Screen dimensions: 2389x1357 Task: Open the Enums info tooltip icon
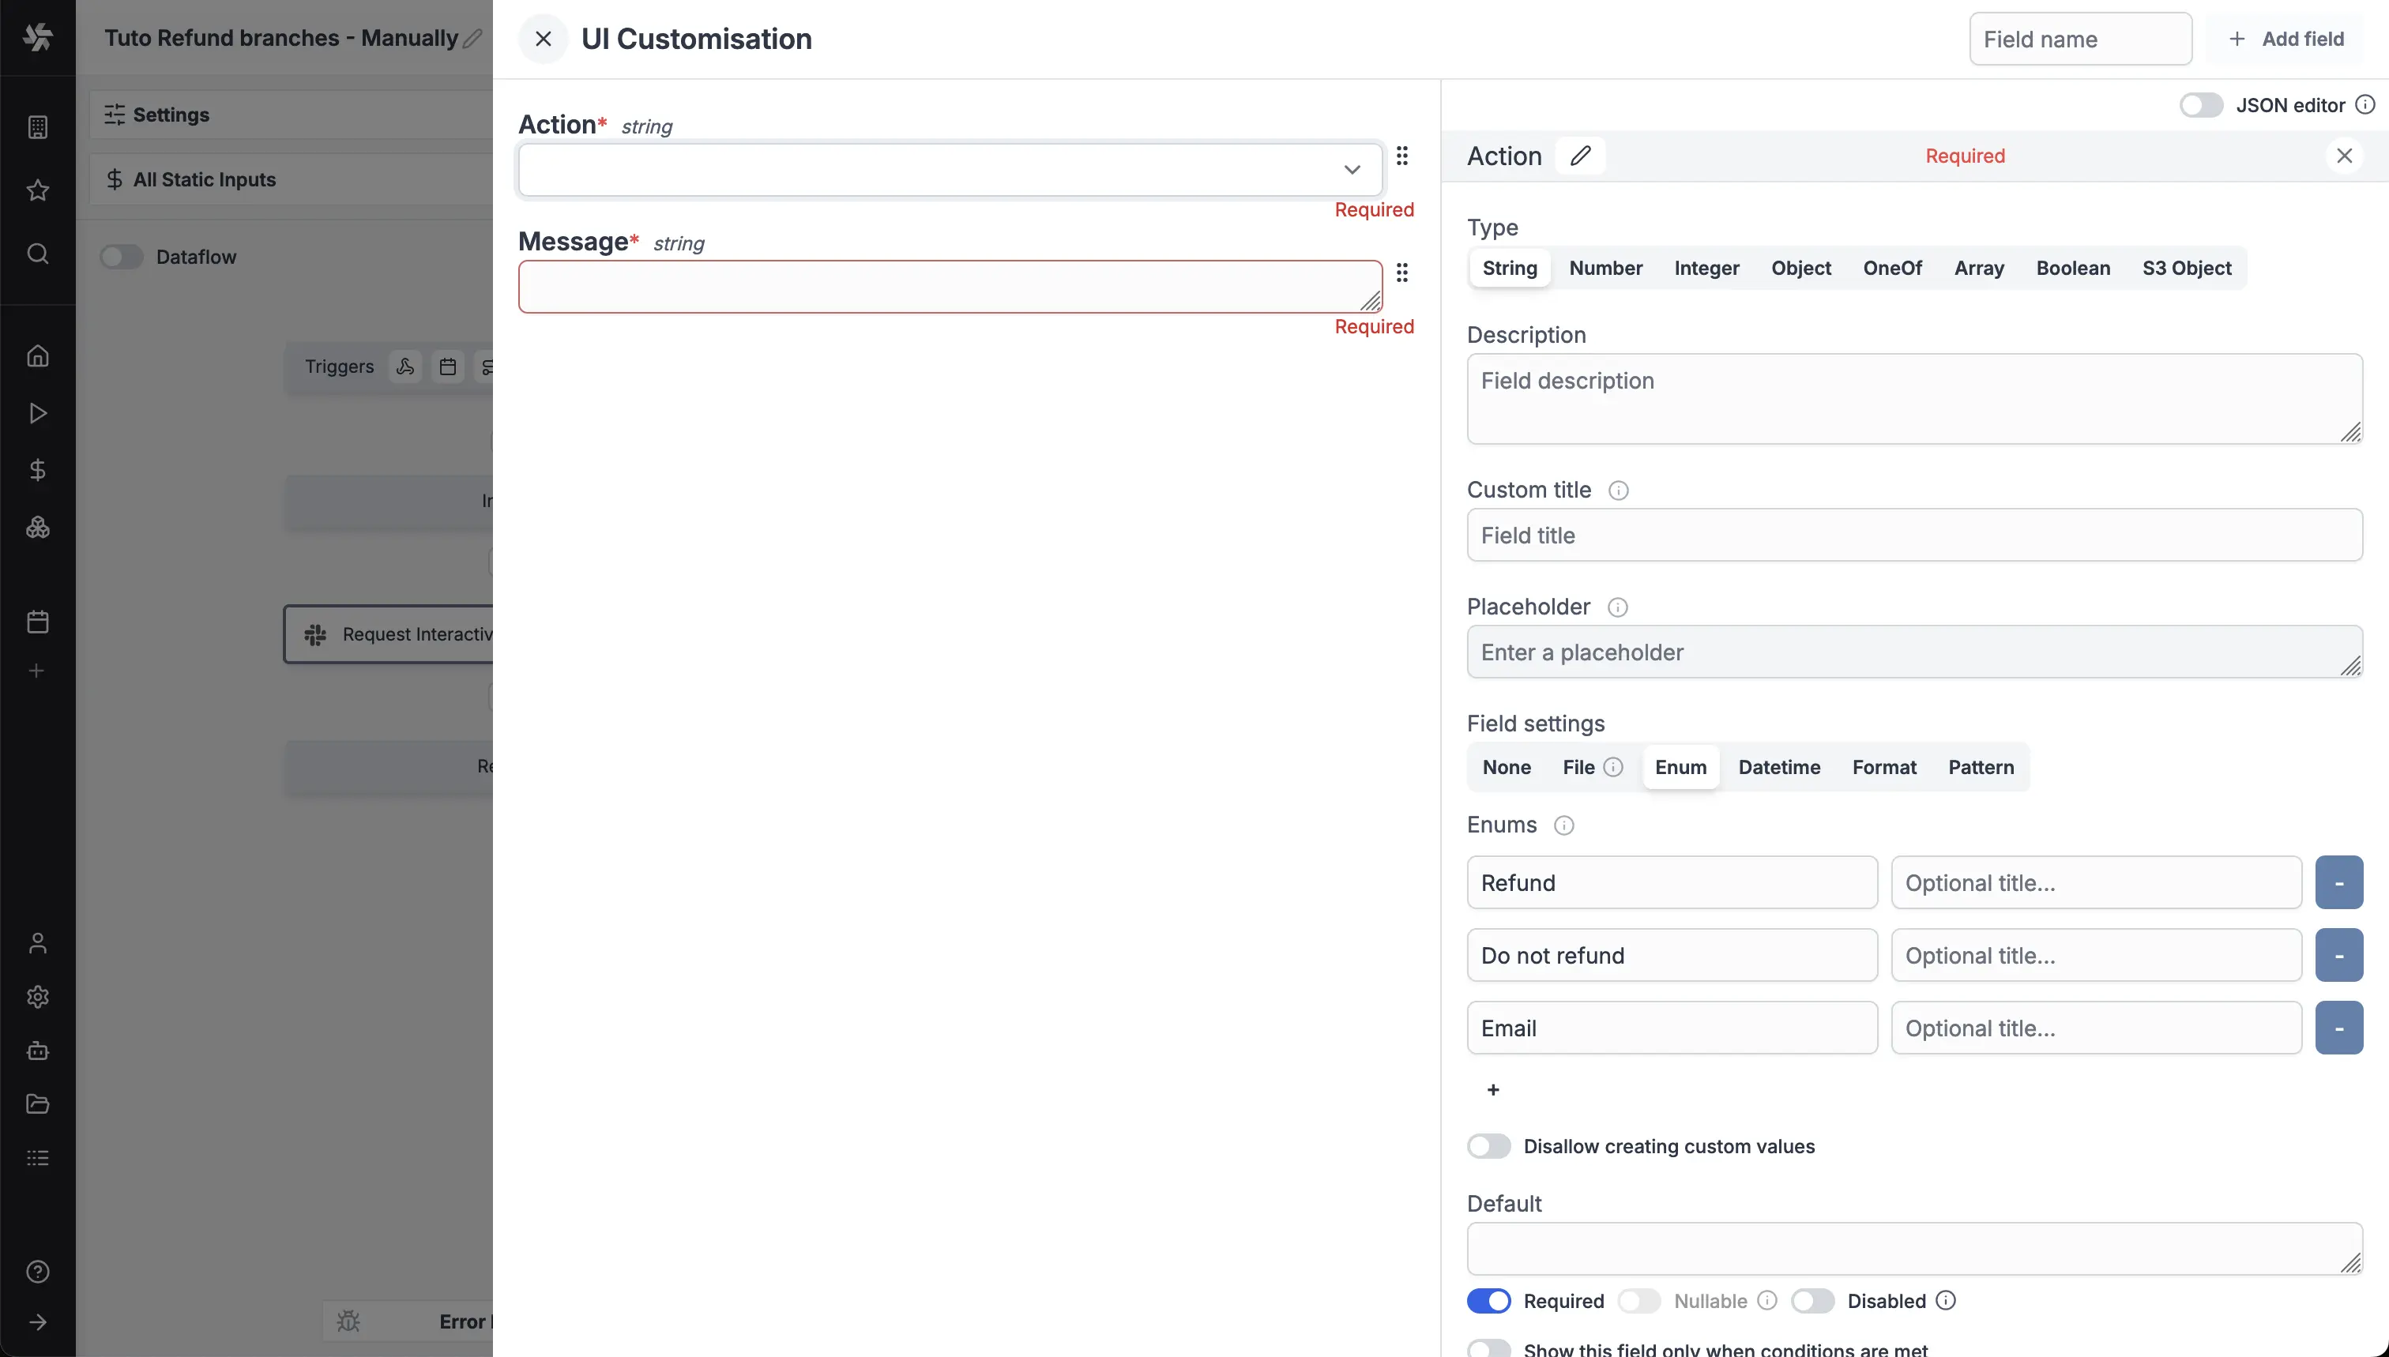click(x=1563, y=825)
